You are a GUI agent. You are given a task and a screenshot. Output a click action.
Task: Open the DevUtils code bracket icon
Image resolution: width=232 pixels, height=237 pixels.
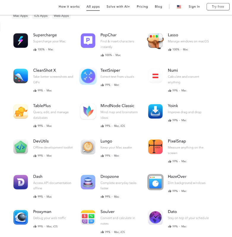click(x=20, y=147)
